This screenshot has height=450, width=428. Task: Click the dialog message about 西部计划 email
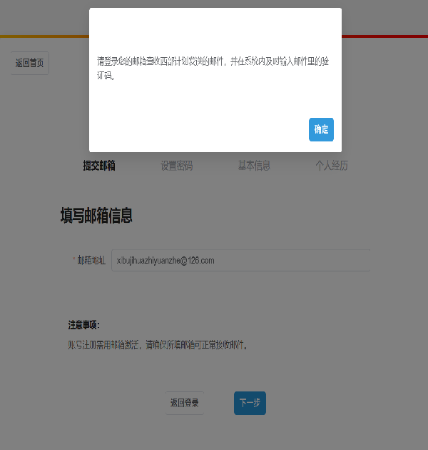(213, 61)
